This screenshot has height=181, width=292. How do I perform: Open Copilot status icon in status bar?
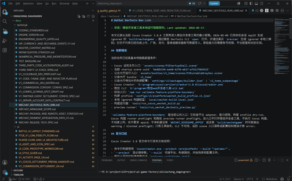(x=282, y=179)
